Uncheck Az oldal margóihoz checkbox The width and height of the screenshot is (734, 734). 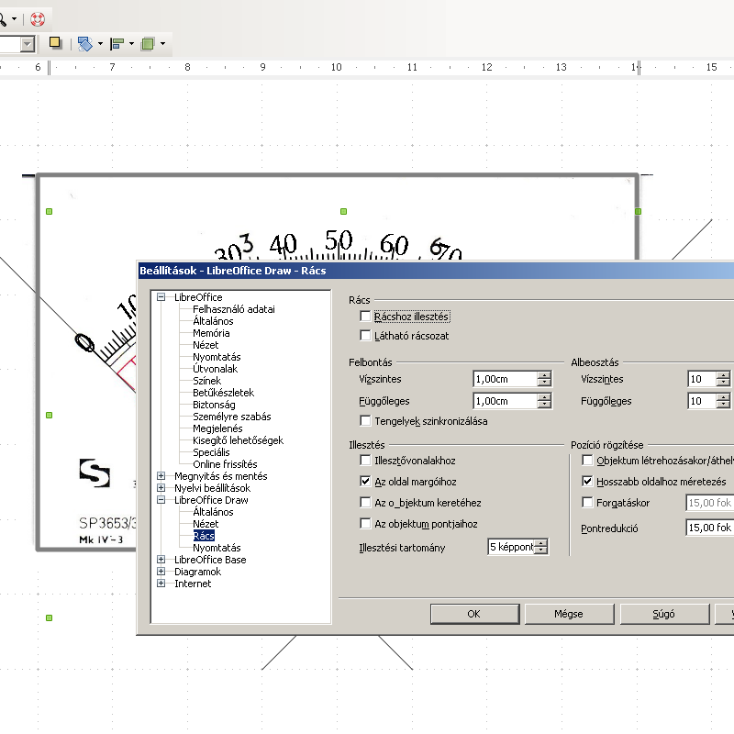366,481
